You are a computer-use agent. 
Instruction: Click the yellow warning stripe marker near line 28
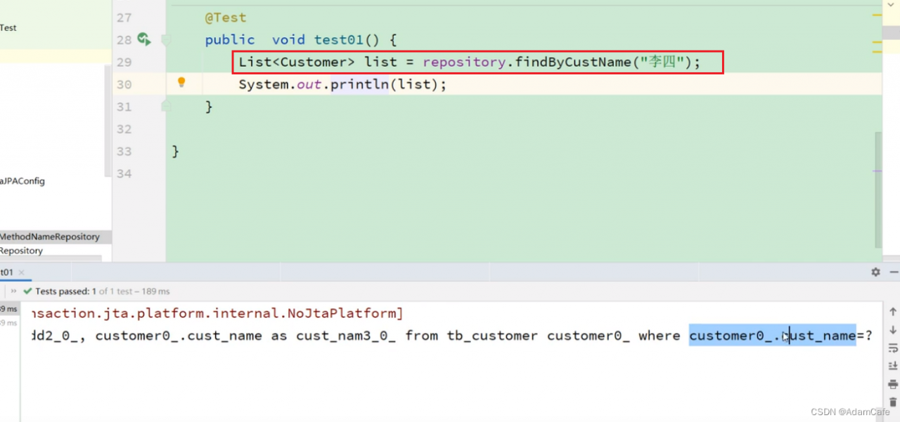tap(876, 41)
